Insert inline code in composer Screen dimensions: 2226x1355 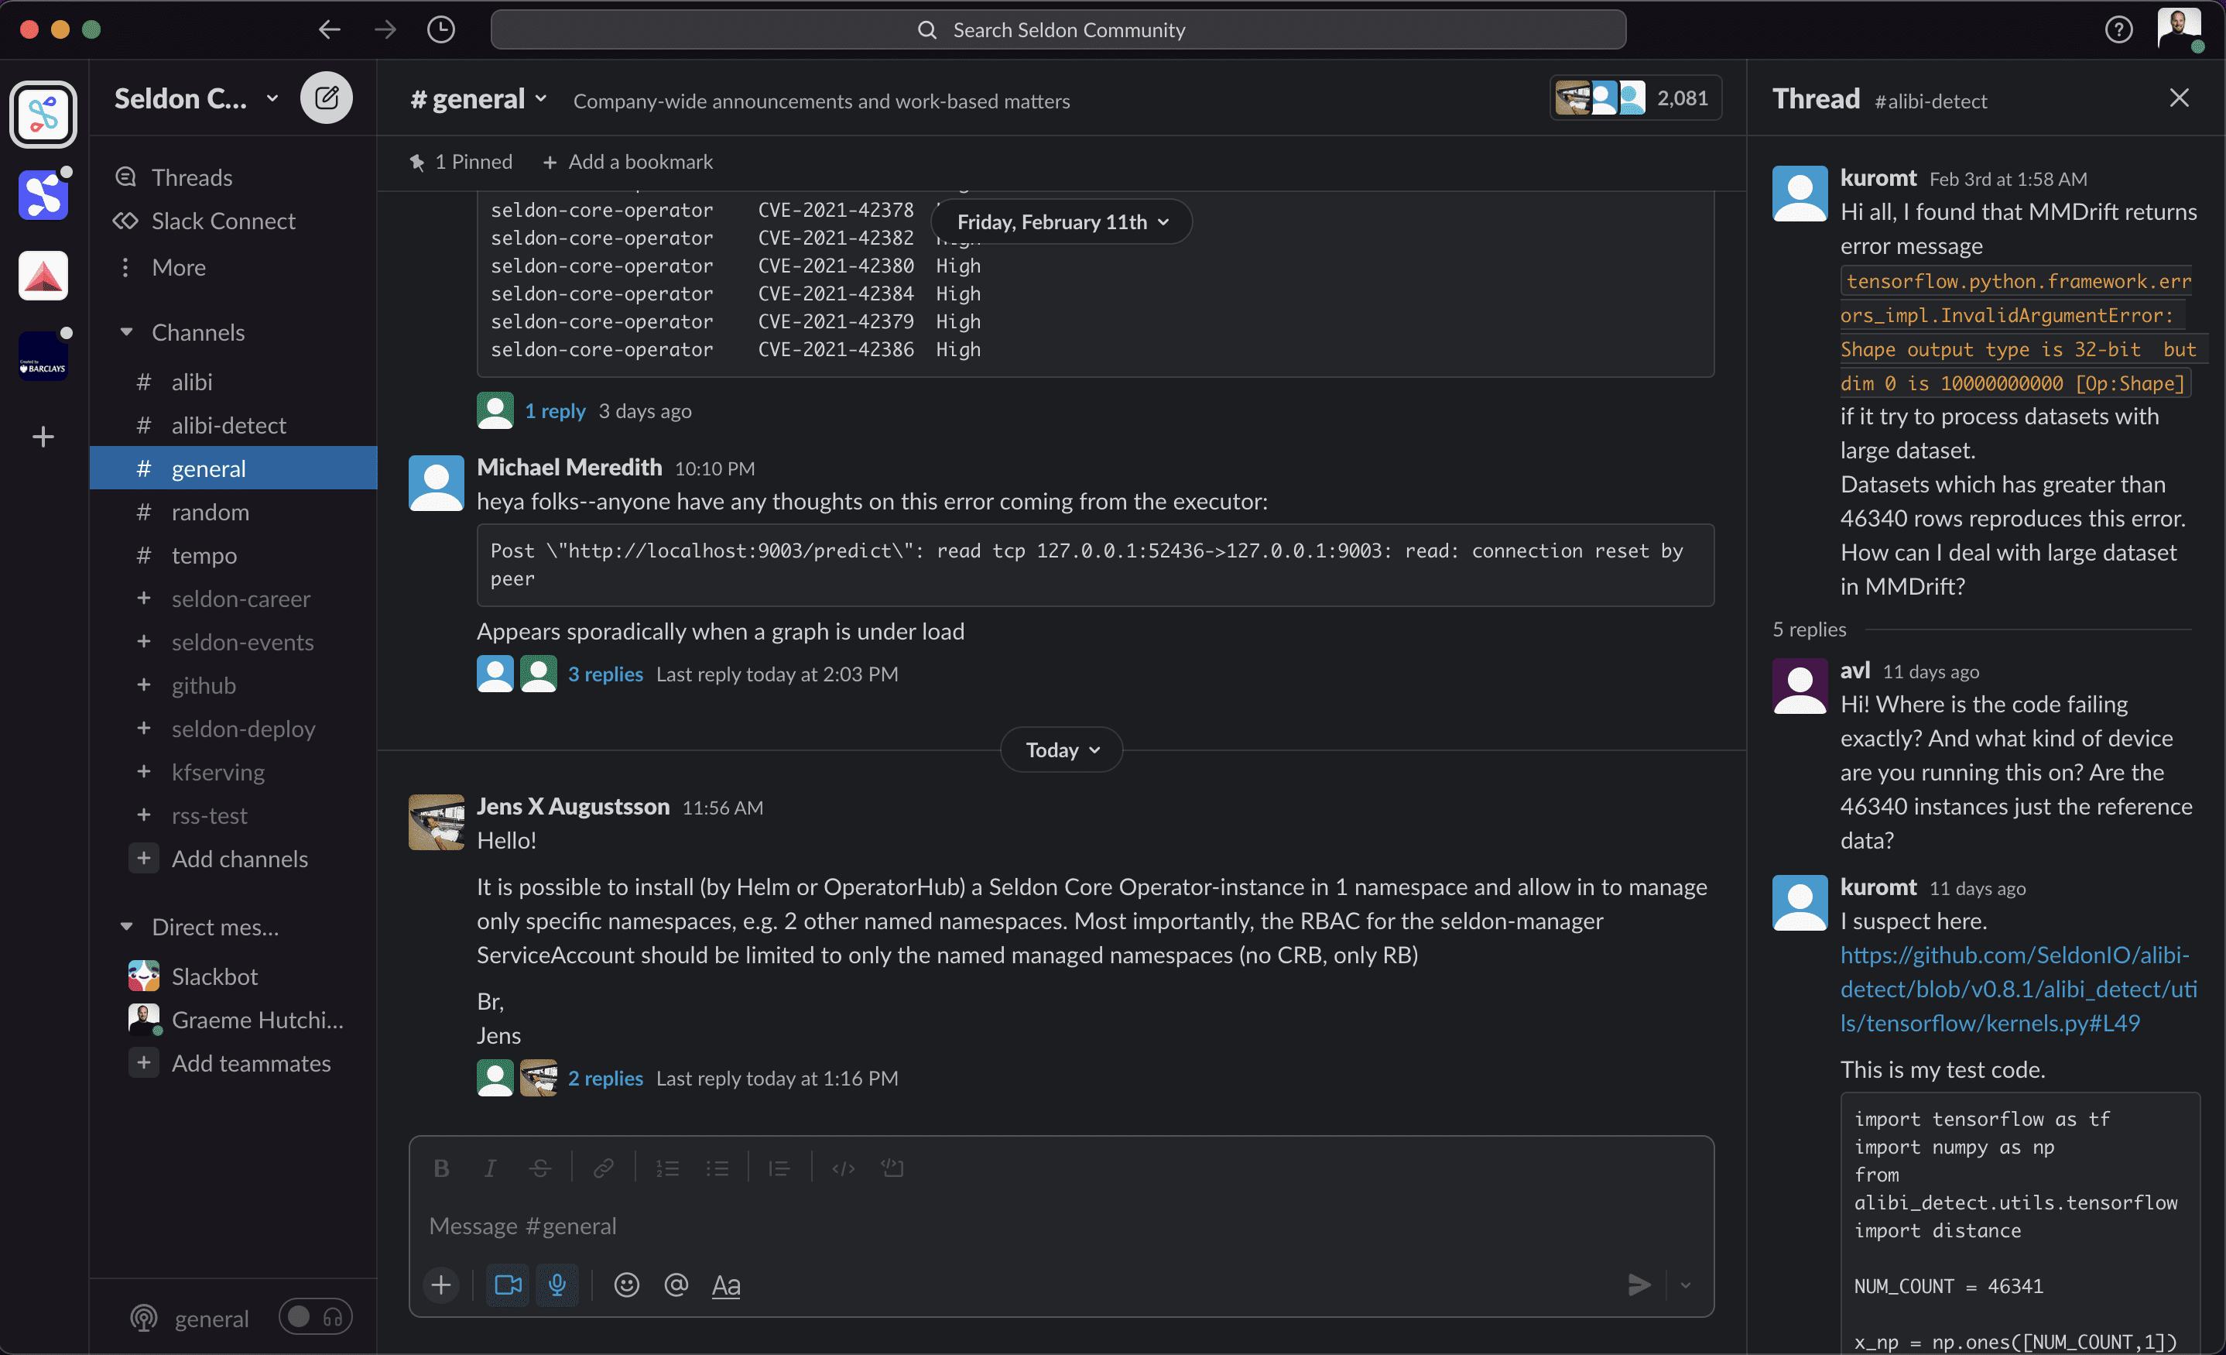[843, 1168]
